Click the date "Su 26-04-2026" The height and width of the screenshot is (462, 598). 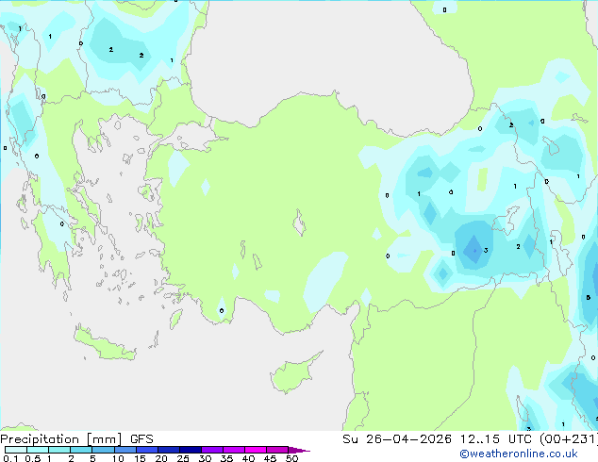pyautogui.click(x=397, y=439)
